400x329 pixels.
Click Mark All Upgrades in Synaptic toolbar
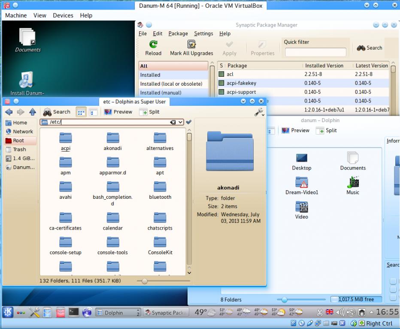pyautogui.click(x=191, y=48)
